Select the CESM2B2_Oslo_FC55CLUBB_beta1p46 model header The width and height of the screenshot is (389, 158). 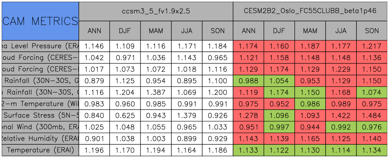pyautogui.click(x=310, y=11)
